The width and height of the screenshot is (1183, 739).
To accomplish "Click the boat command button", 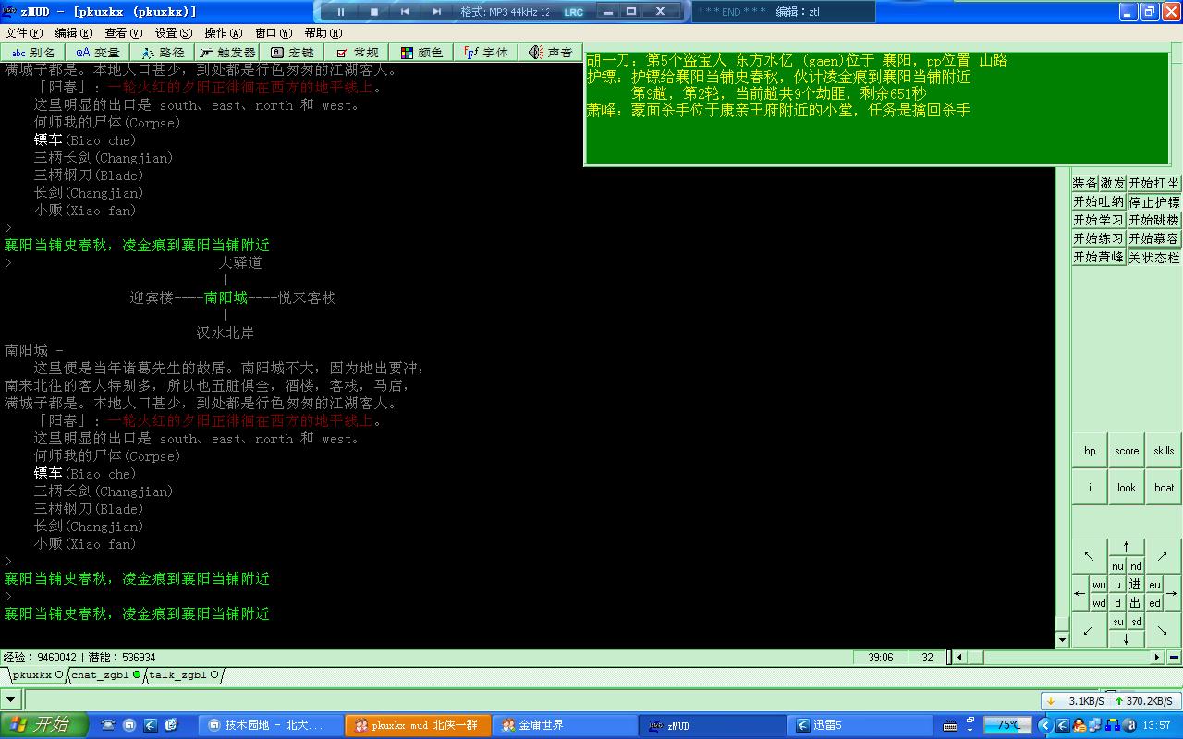I will click(x=1164, y=488).
